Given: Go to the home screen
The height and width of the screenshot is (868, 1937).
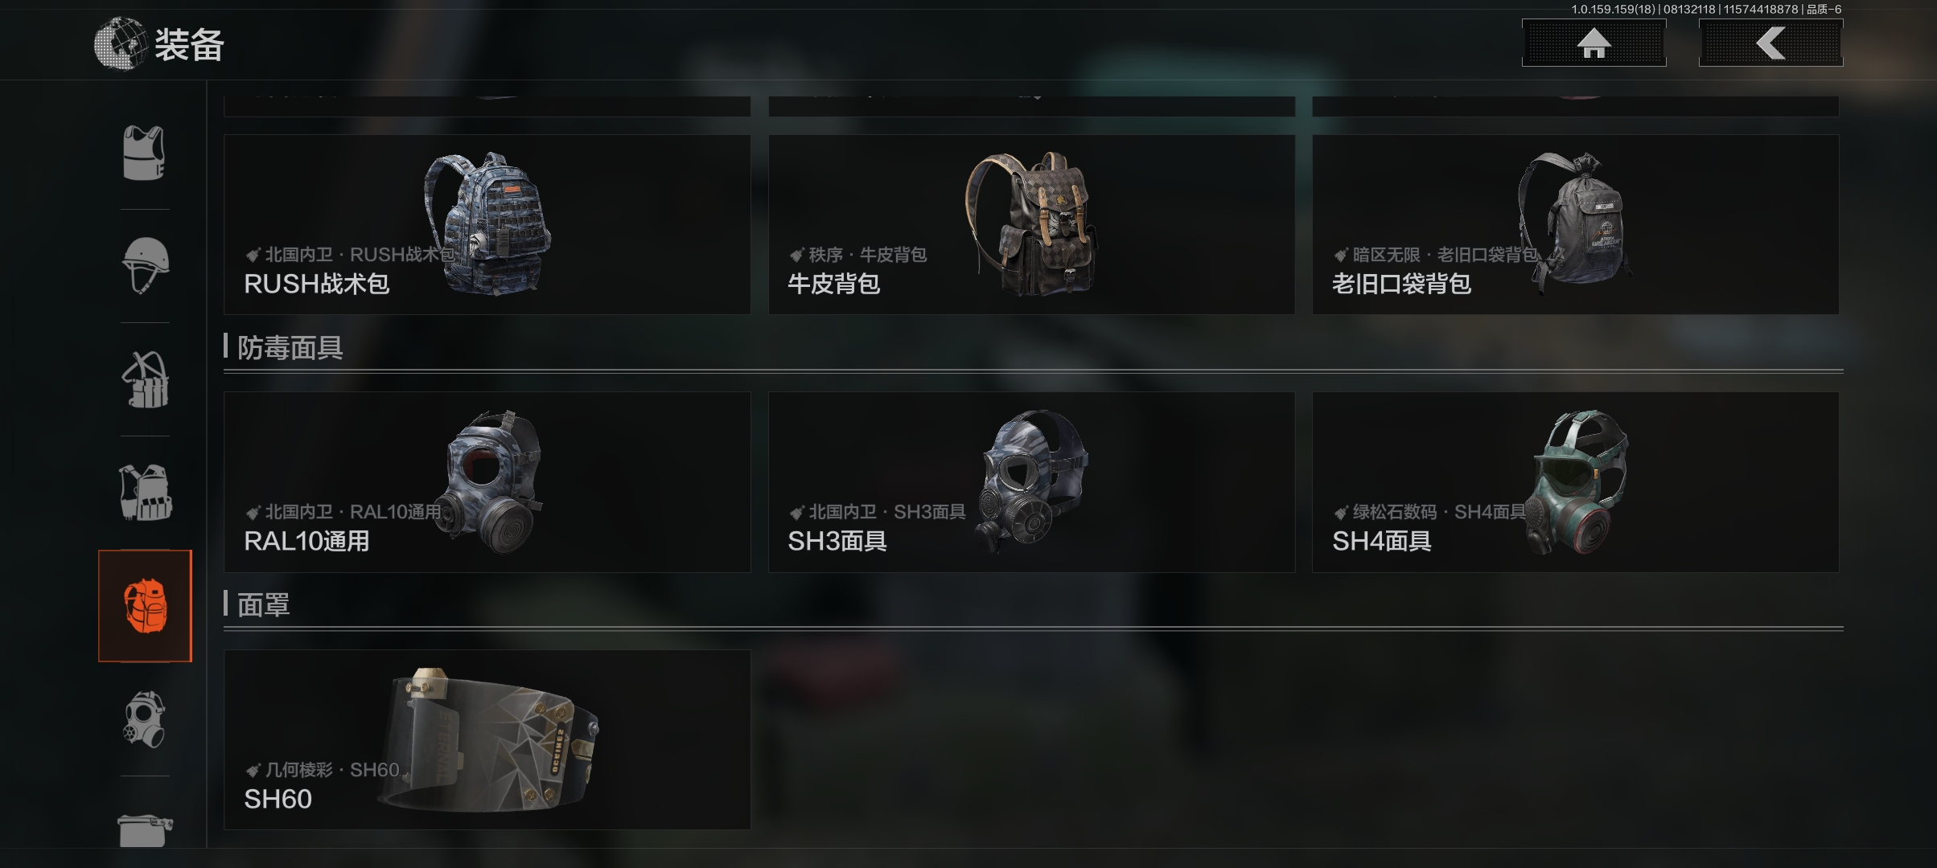Looking at the screenshot, I should click(1594, 43).
